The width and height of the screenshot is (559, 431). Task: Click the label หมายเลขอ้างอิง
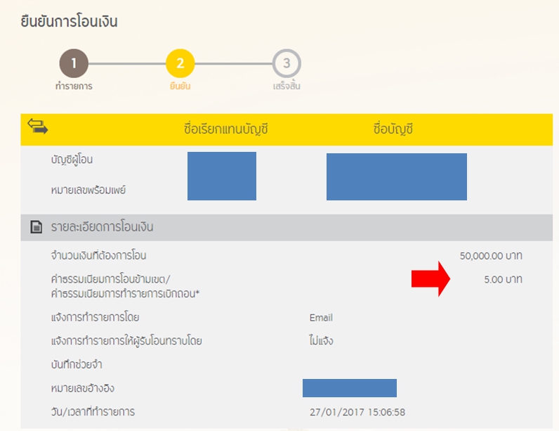point(82,388)
